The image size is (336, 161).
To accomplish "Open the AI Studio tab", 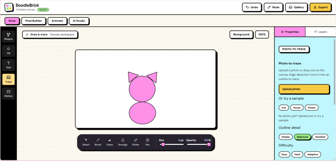I will (x=79, y=21).
